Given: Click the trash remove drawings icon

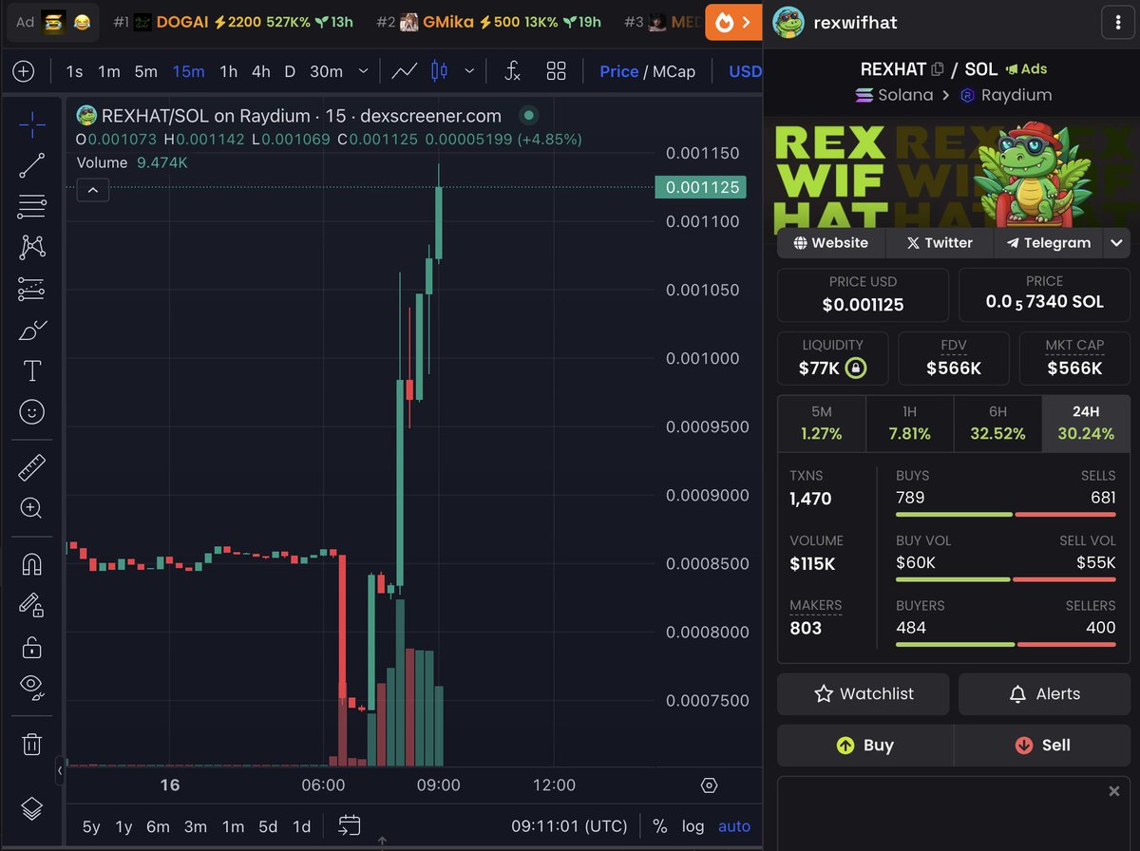Looking at the screenshot, I should tap(31, 744).
